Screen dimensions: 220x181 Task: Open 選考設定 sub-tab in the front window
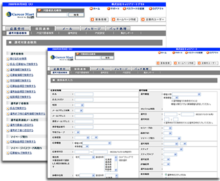105,73
